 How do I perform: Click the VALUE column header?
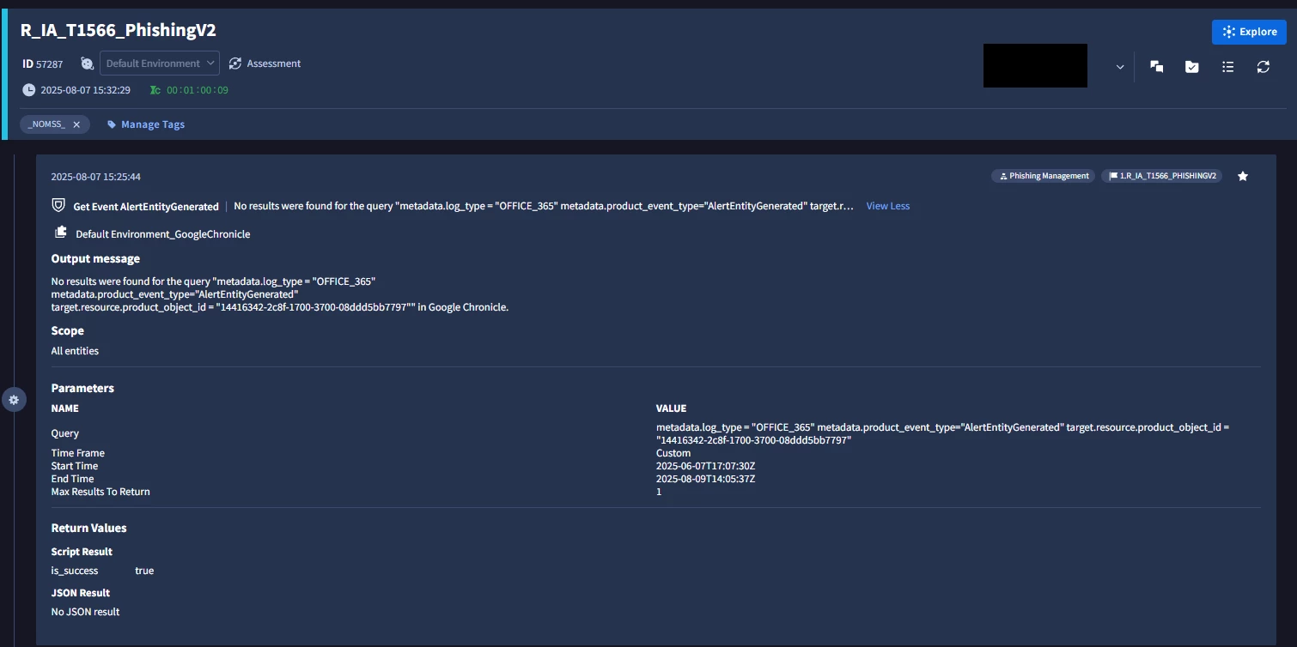click(672, 408)
